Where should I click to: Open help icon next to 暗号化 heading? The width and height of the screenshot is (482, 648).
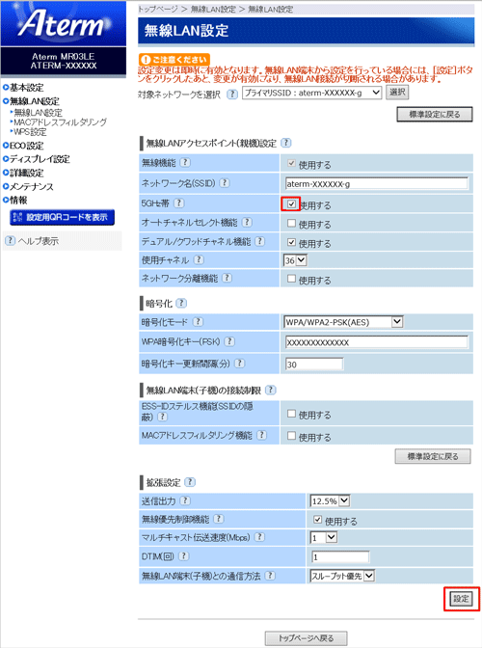(x=181, y=303)
